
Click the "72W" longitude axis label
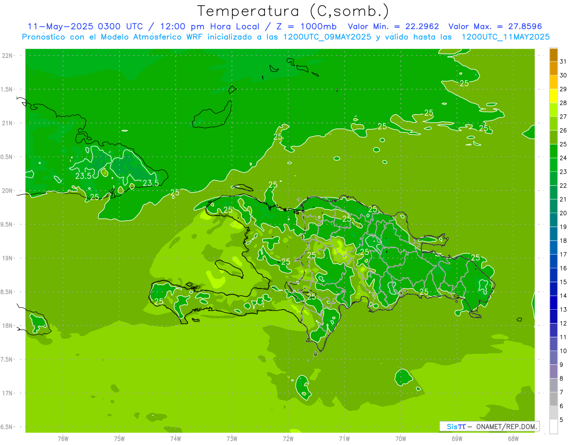pos(288,438)
